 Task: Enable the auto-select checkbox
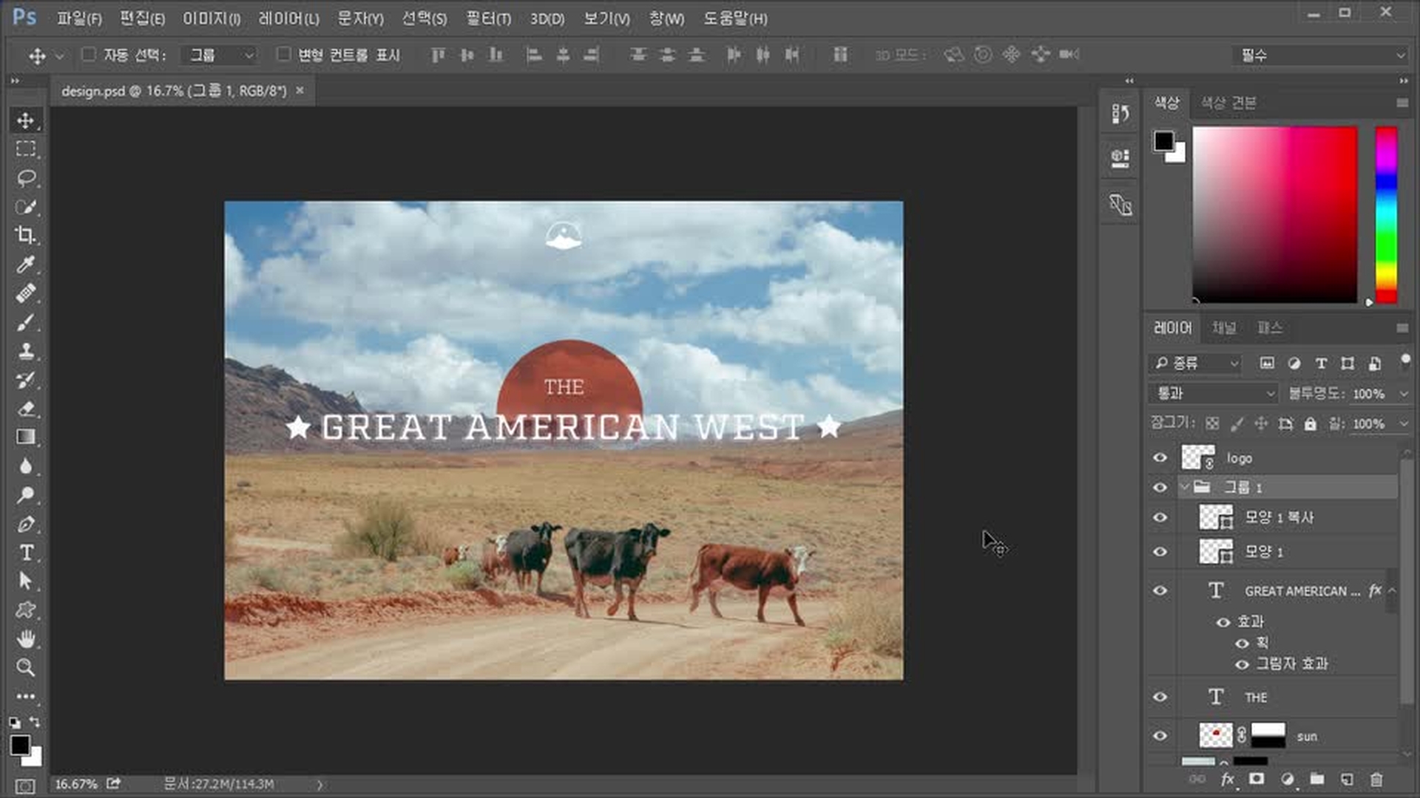click(89, 55)
